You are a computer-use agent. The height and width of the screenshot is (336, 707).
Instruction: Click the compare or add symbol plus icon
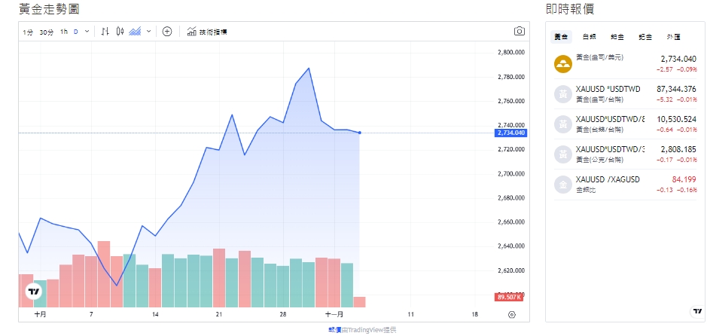167,32
